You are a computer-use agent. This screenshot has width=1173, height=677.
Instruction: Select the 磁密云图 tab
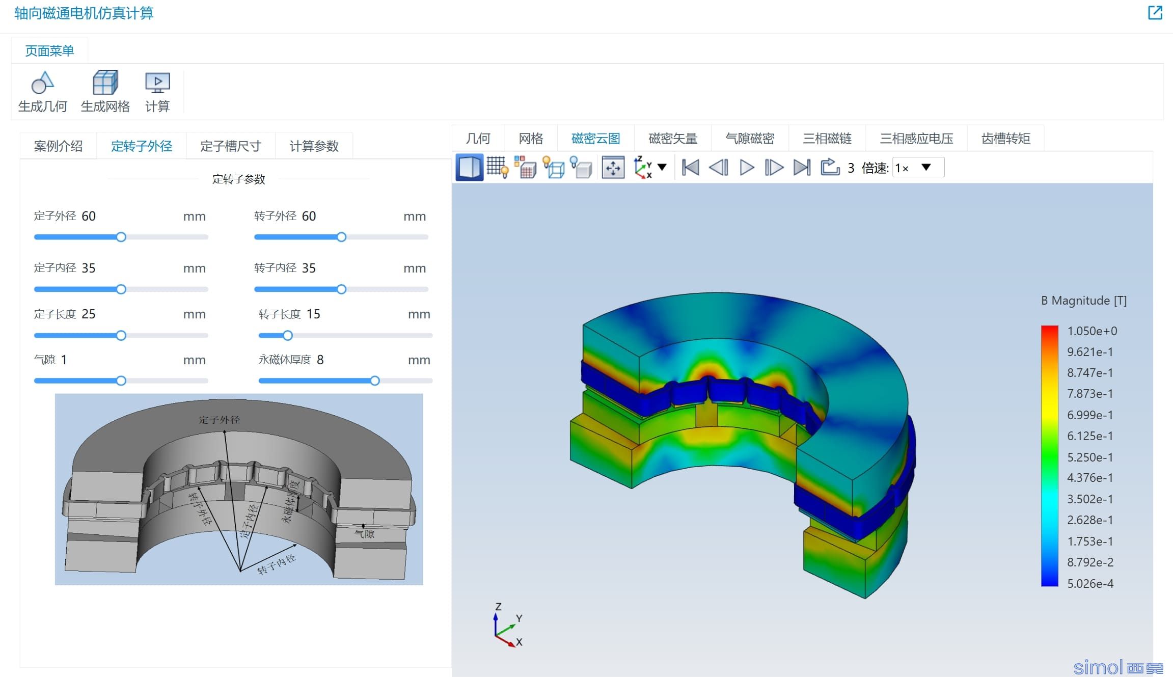pyautogui.click(x=596, y=139)
